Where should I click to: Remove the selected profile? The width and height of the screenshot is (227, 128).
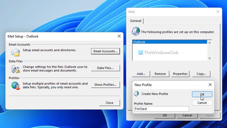tap(160, 74)
